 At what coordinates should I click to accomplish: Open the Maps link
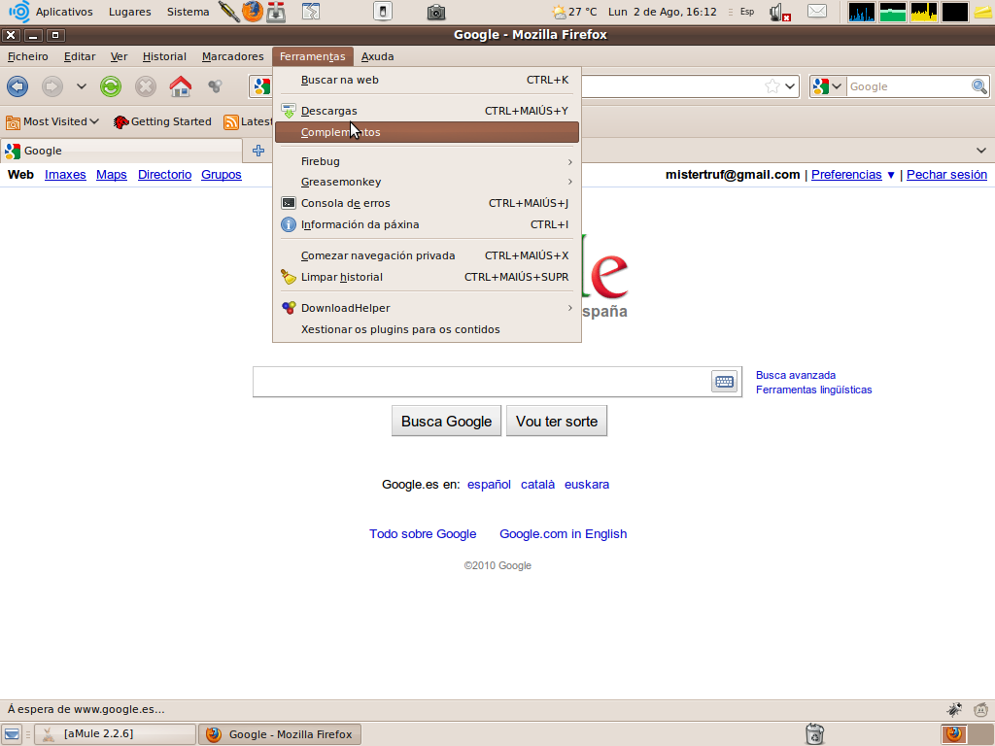click(x=112, y=175)
